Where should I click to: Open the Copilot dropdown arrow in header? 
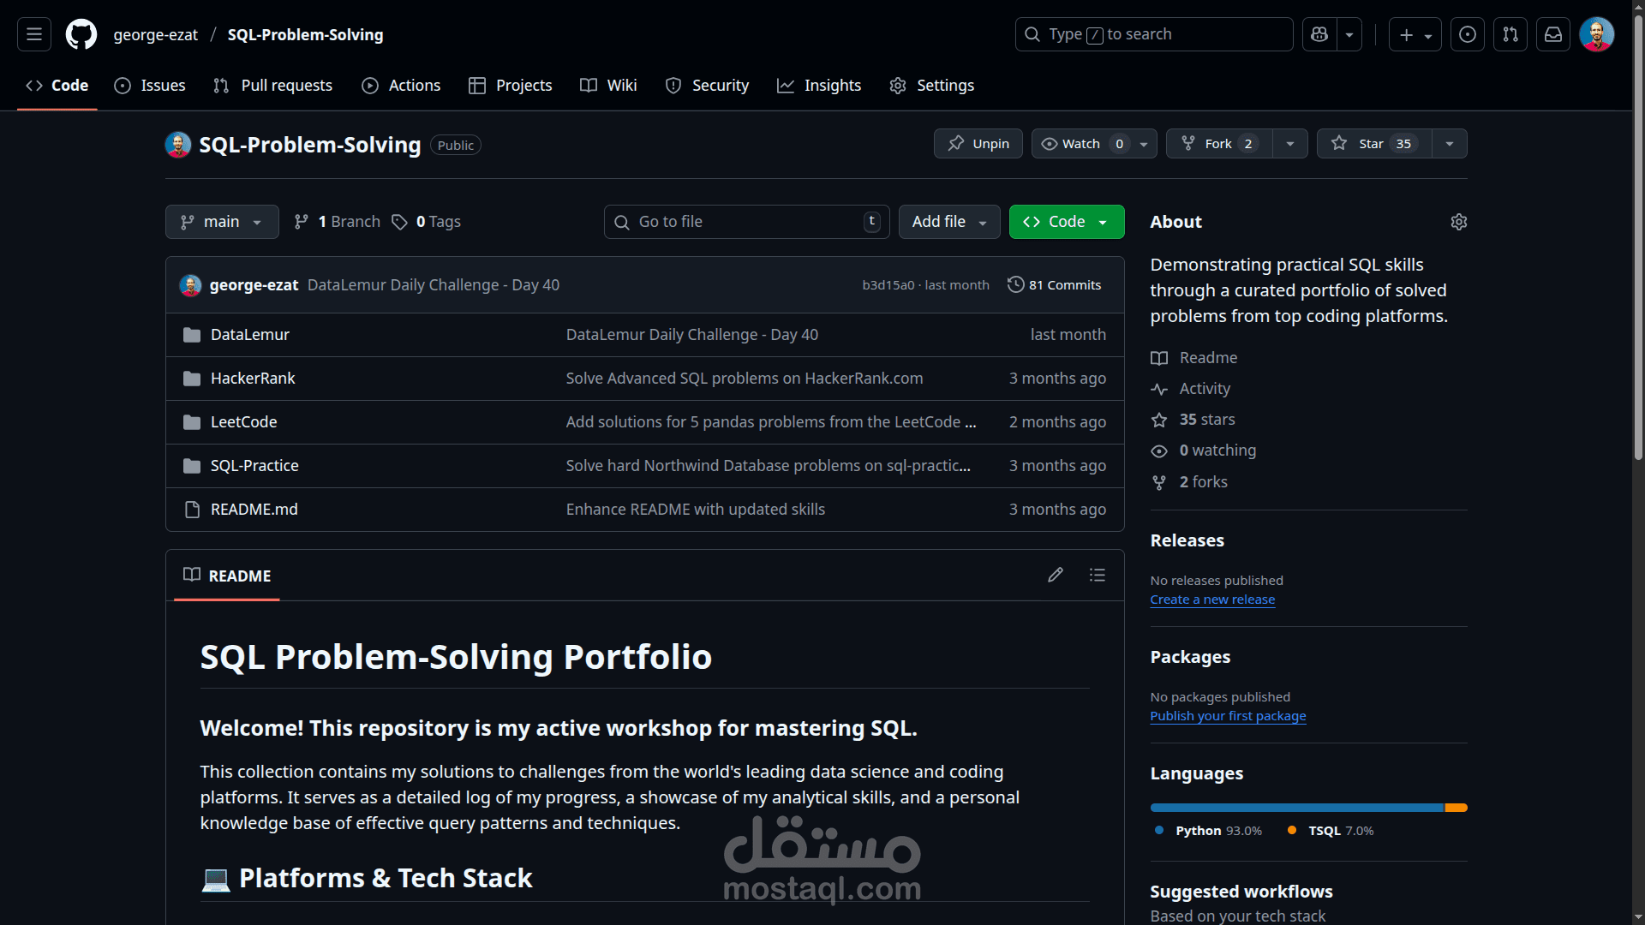[x=1349, y=34]
